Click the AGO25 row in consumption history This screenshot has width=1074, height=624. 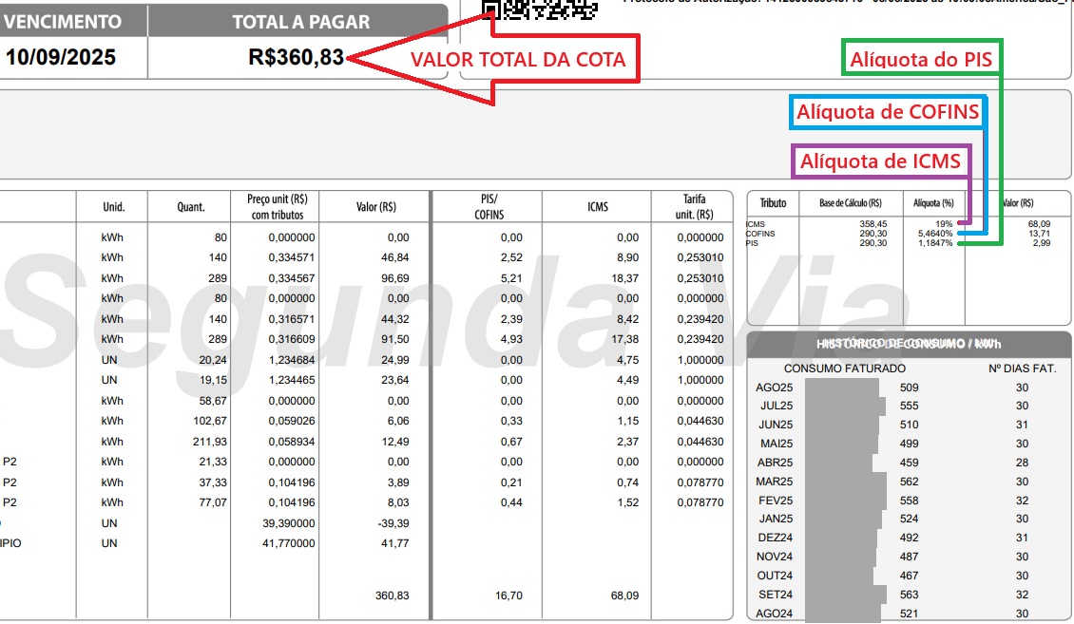pyautogui.click(x=774, y=388)
